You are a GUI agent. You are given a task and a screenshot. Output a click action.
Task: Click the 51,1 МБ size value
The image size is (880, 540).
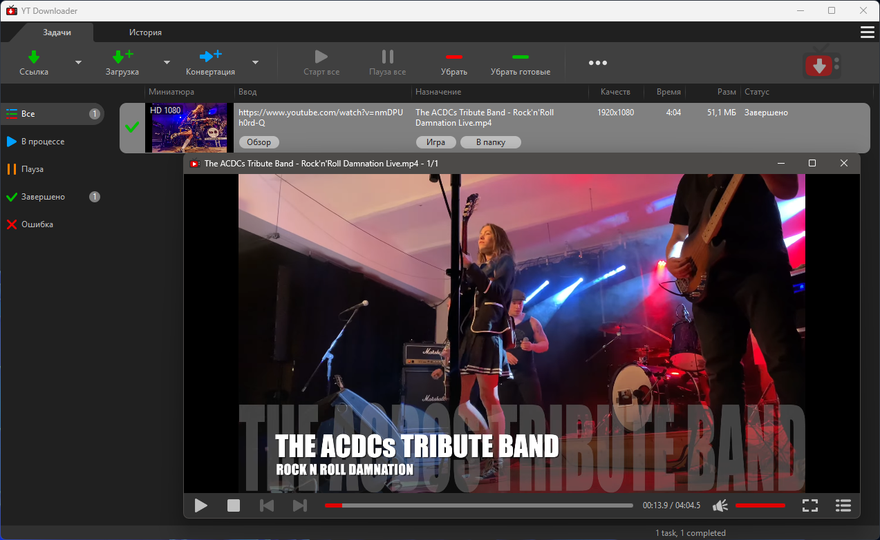722,113
